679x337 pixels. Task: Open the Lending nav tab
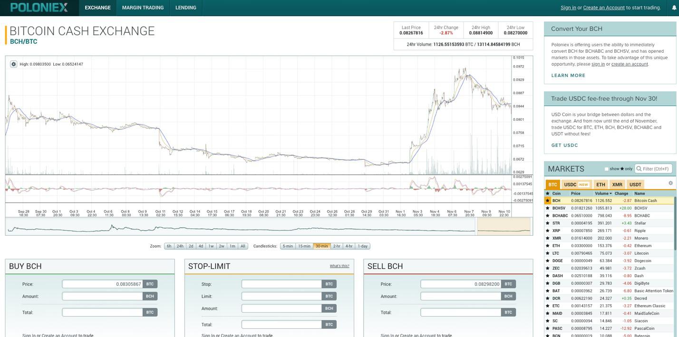point(185,8)
